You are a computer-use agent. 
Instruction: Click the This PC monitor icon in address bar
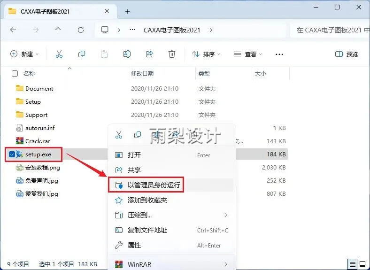(105, 30)
